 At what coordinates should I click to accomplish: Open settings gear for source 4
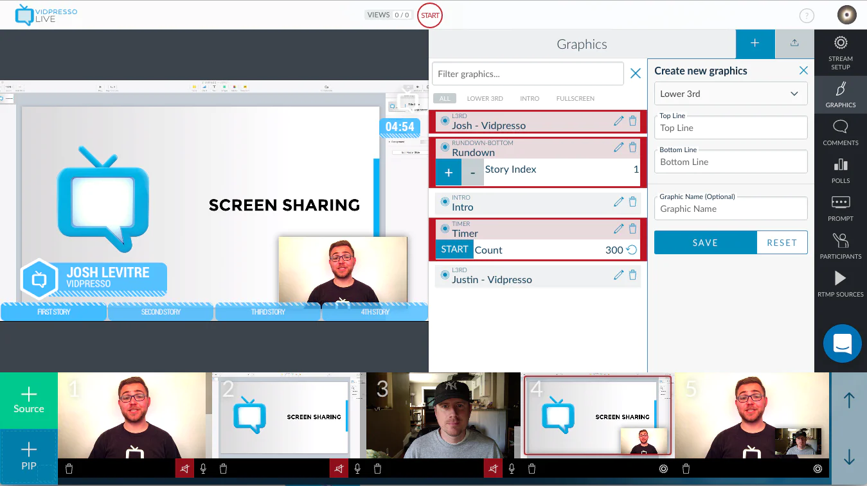(x=663, y=469)
